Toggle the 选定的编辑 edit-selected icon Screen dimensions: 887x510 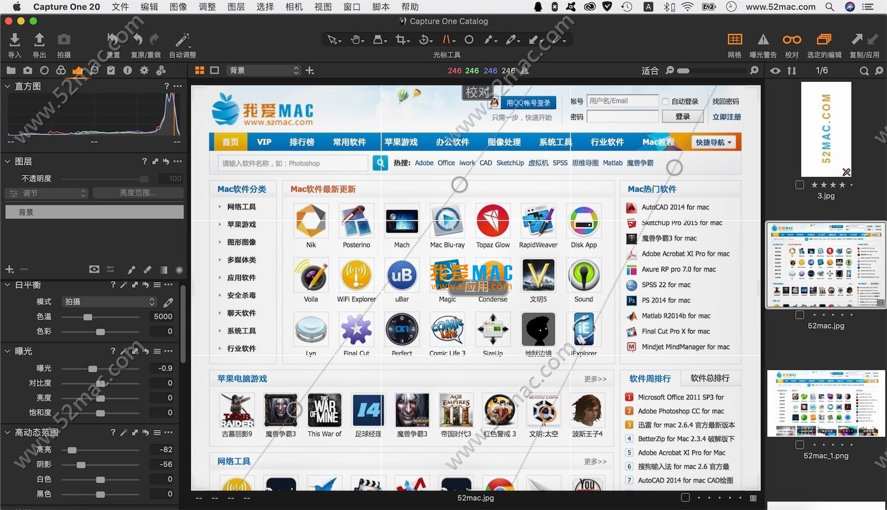tap(824, 39)
